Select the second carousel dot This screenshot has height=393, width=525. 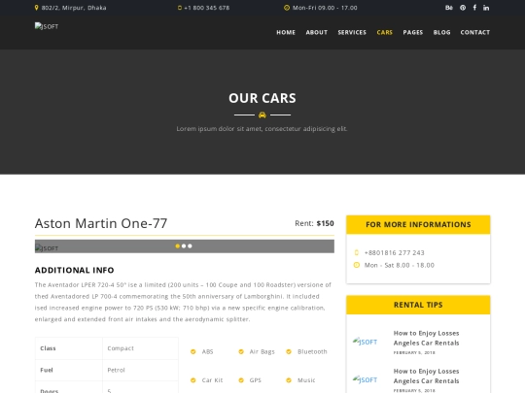[x=184, y=246]
